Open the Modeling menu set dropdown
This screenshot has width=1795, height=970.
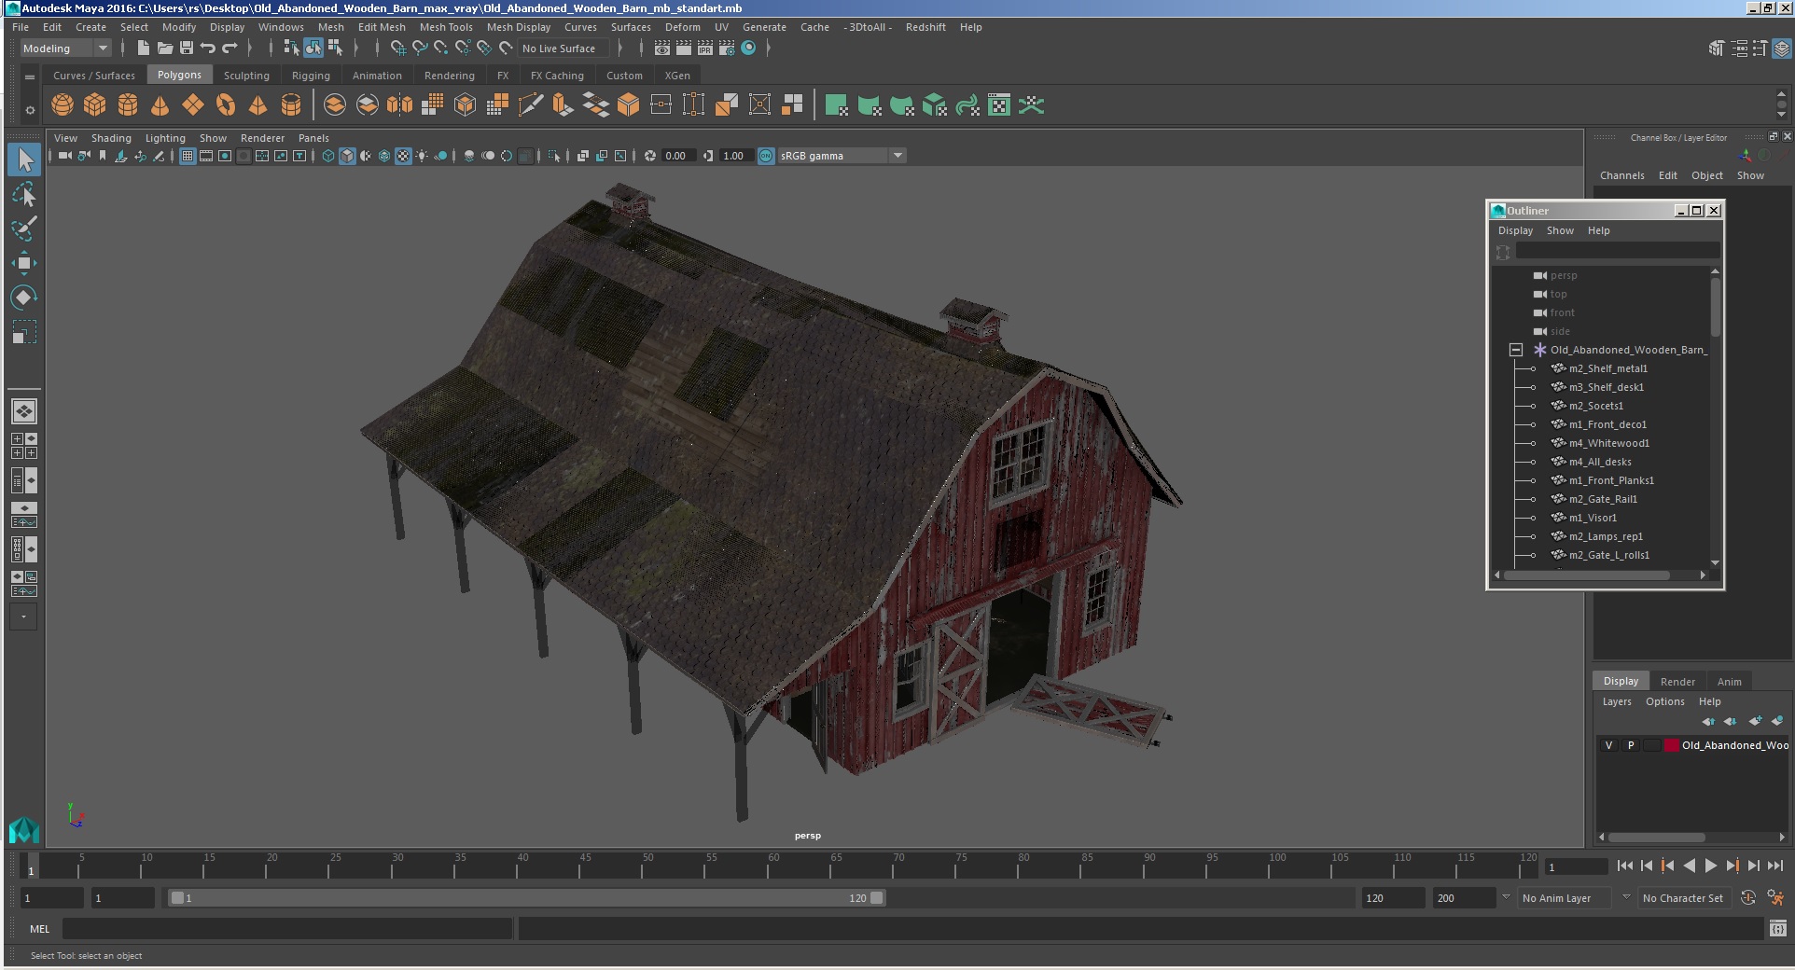pos(65,48)
